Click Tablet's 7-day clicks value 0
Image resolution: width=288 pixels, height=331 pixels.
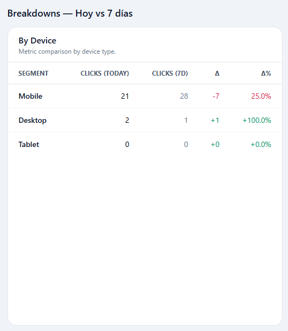(x=186, y=144)
